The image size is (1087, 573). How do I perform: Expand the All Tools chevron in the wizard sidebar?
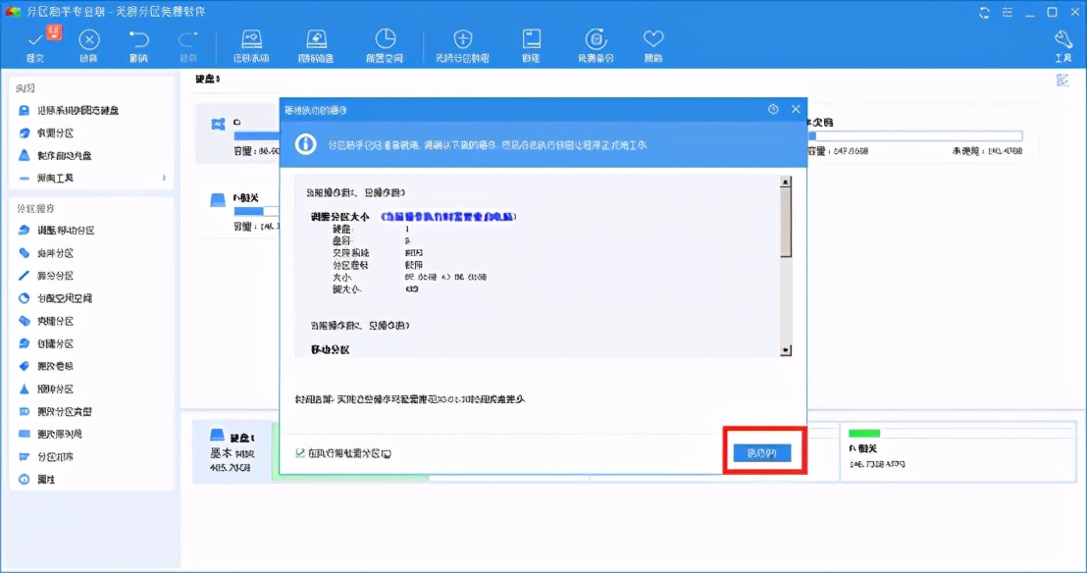[x=164, y=179]
